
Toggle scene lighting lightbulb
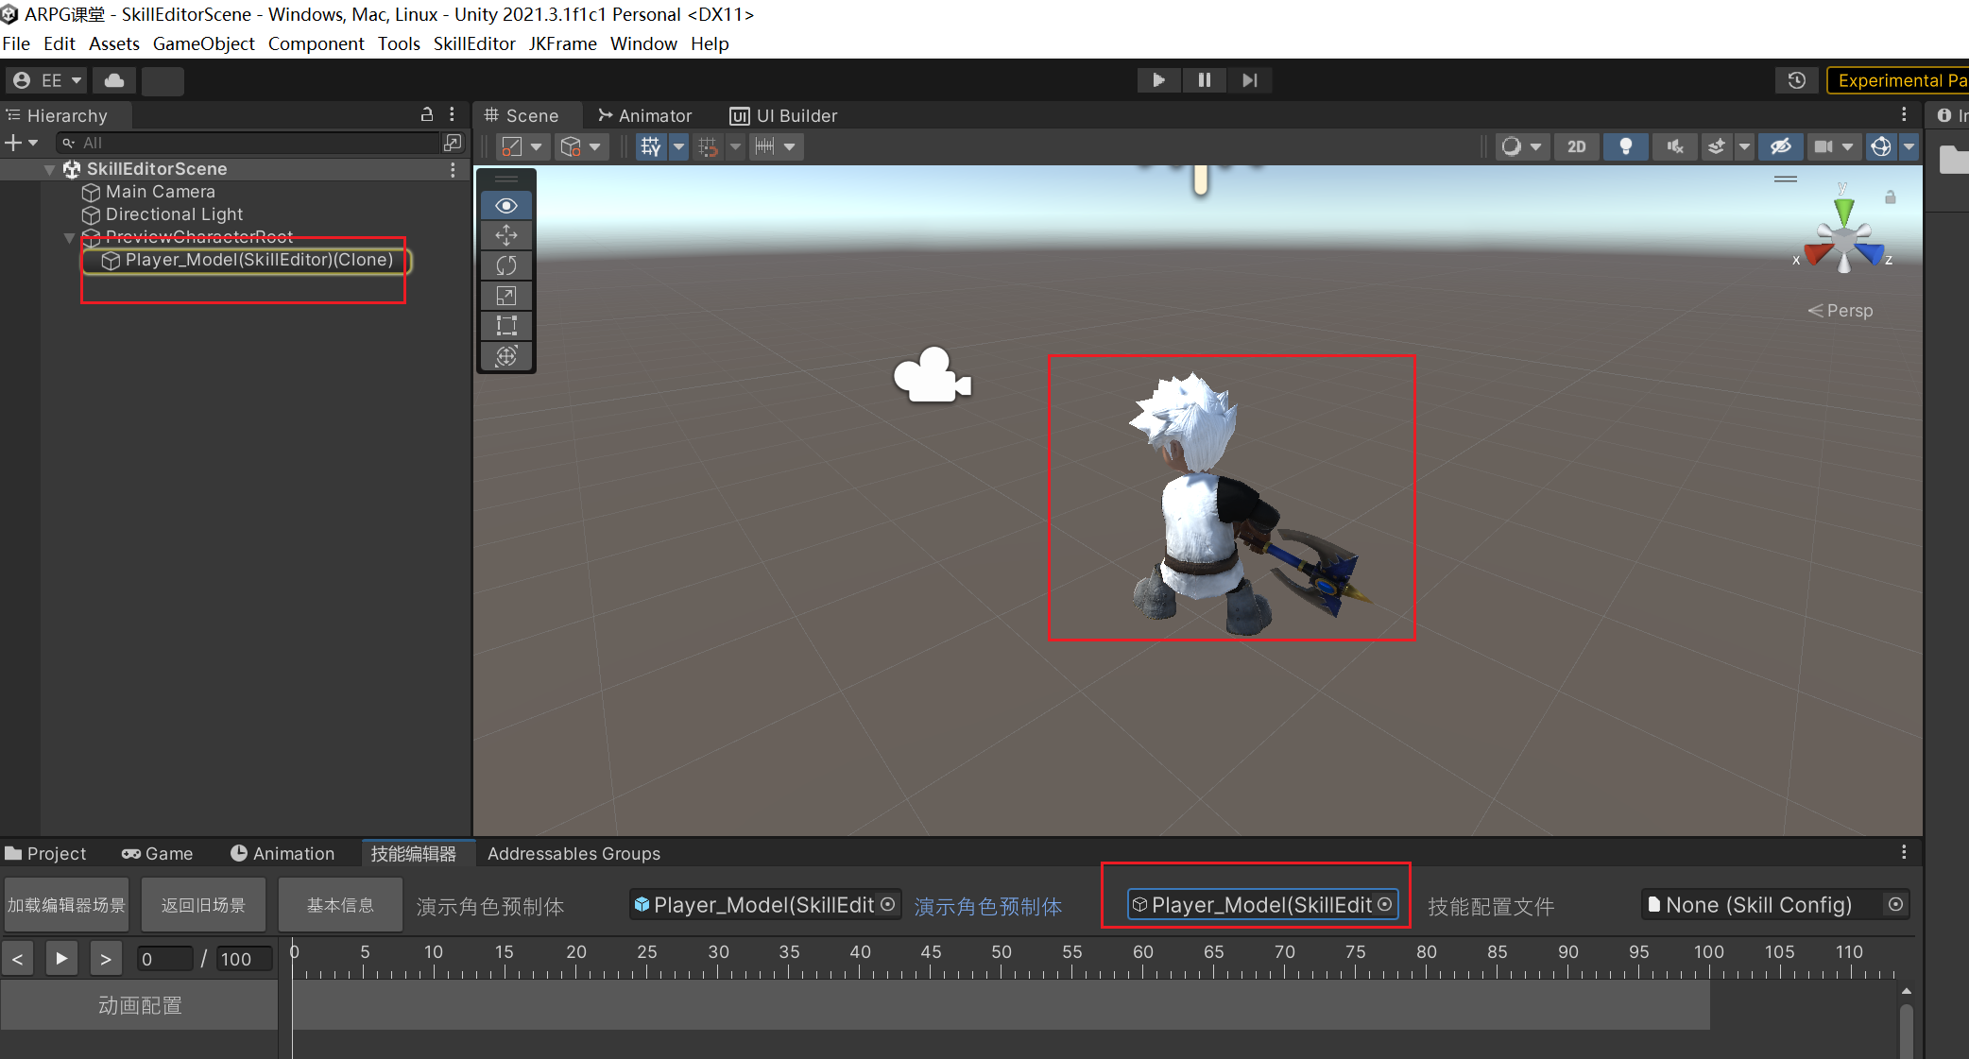pos(1626,146)
